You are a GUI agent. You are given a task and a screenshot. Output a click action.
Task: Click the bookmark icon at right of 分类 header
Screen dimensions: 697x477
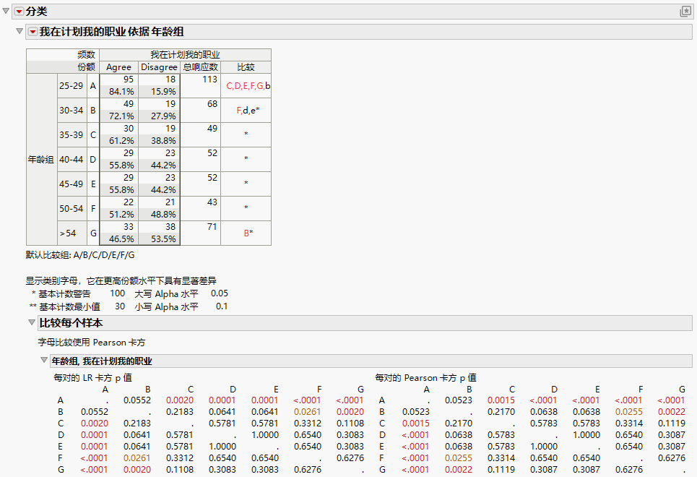[x=685, y=12]
